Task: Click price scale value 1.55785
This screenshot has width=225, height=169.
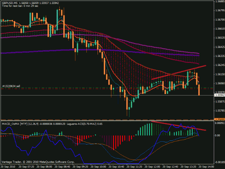Action: point(220,111)
